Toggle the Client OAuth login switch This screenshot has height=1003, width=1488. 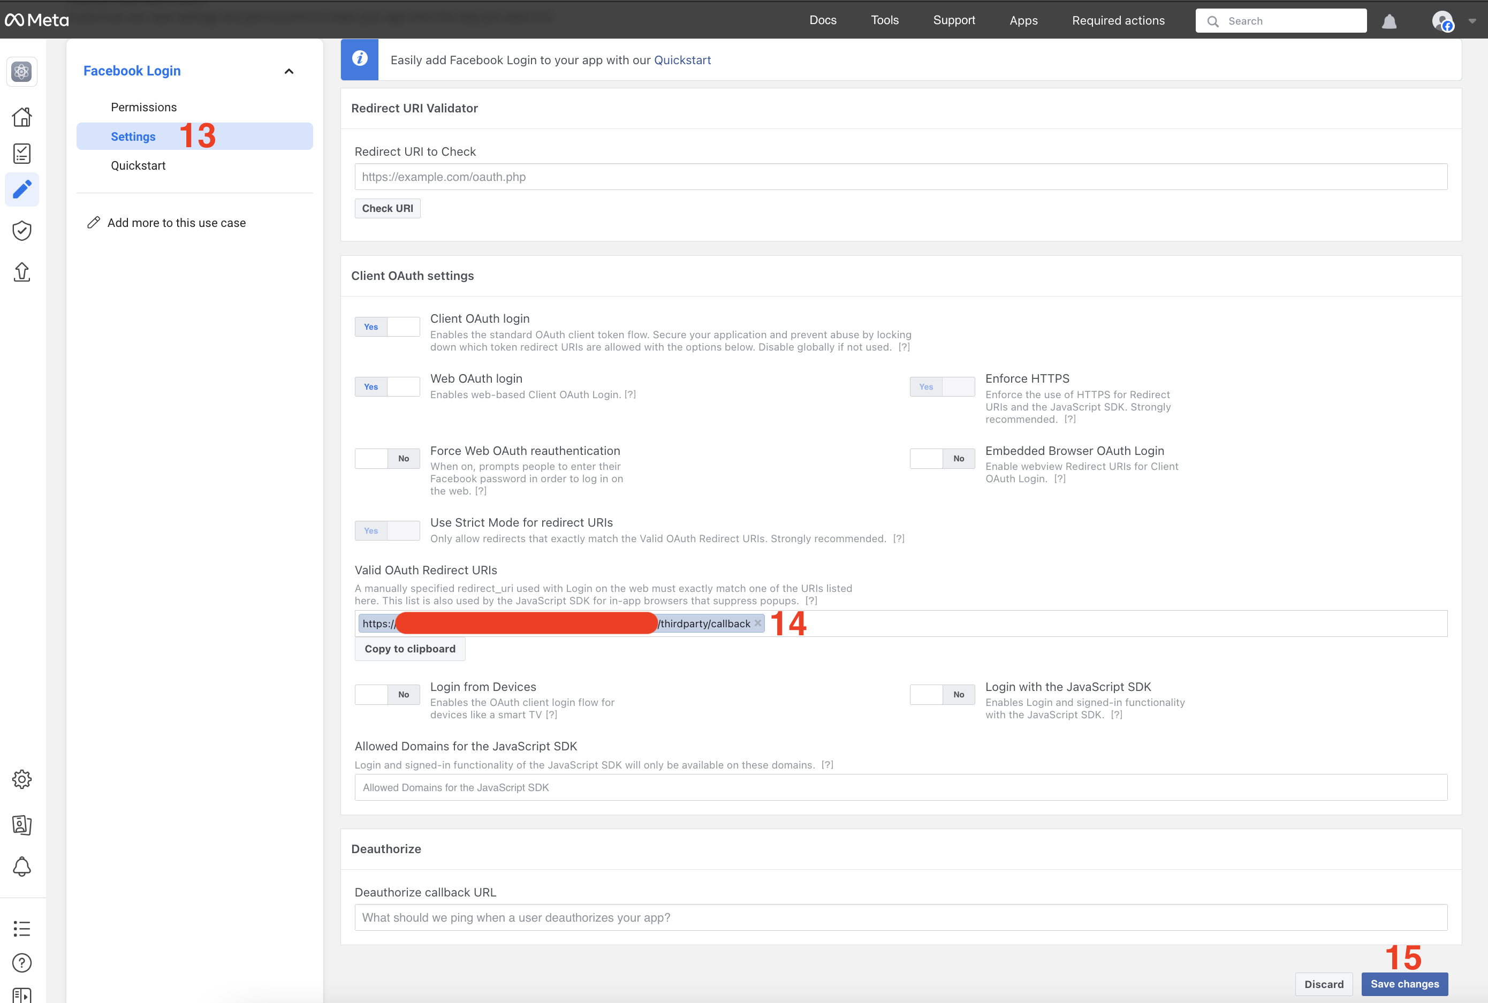click(x=387, y=327)
